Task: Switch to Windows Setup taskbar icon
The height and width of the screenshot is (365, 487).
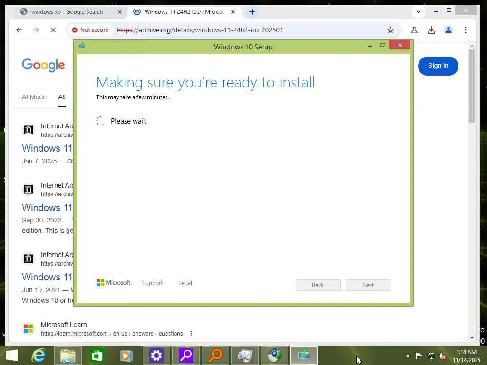Action: point(304,355)
